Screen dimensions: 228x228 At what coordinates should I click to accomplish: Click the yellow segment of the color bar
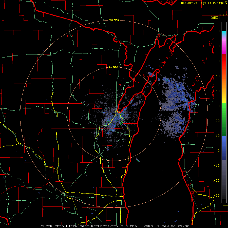tap(224, 99)
